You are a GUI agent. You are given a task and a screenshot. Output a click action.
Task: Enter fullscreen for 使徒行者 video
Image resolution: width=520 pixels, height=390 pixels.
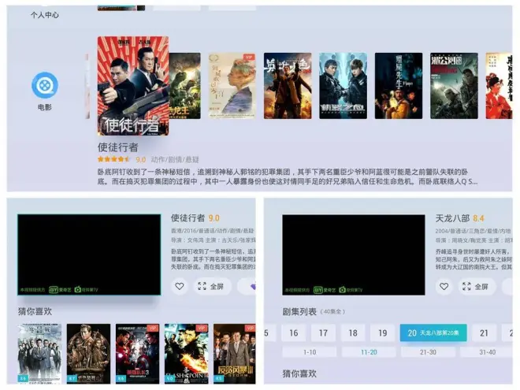pyautogui.click(x=210, y=287)
